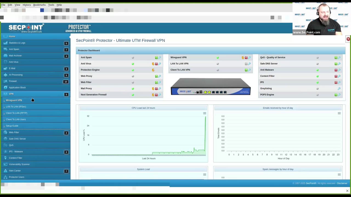The image size is (351, 197).
Task: Click the SecPoint logo in header
Action: pos(26,28)
